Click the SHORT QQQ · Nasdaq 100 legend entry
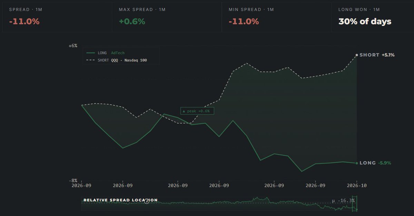Image resolution: width=414 pixels, height=216 pixels. point(117,60)
